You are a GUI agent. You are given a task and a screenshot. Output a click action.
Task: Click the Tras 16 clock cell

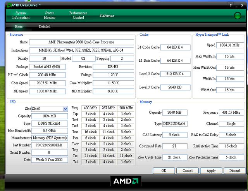(90, 132)
